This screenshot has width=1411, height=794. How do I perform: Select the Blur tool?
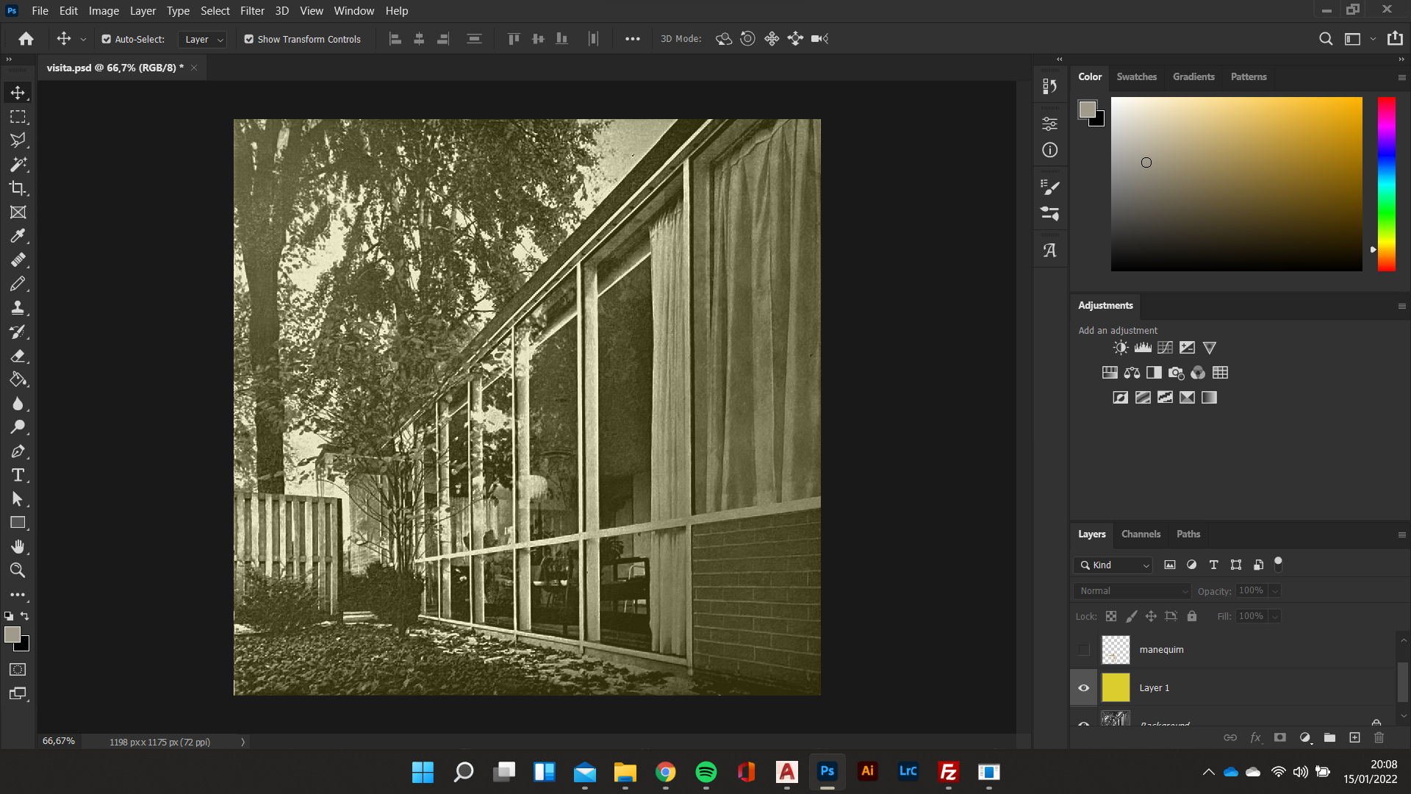coord(18,404)
